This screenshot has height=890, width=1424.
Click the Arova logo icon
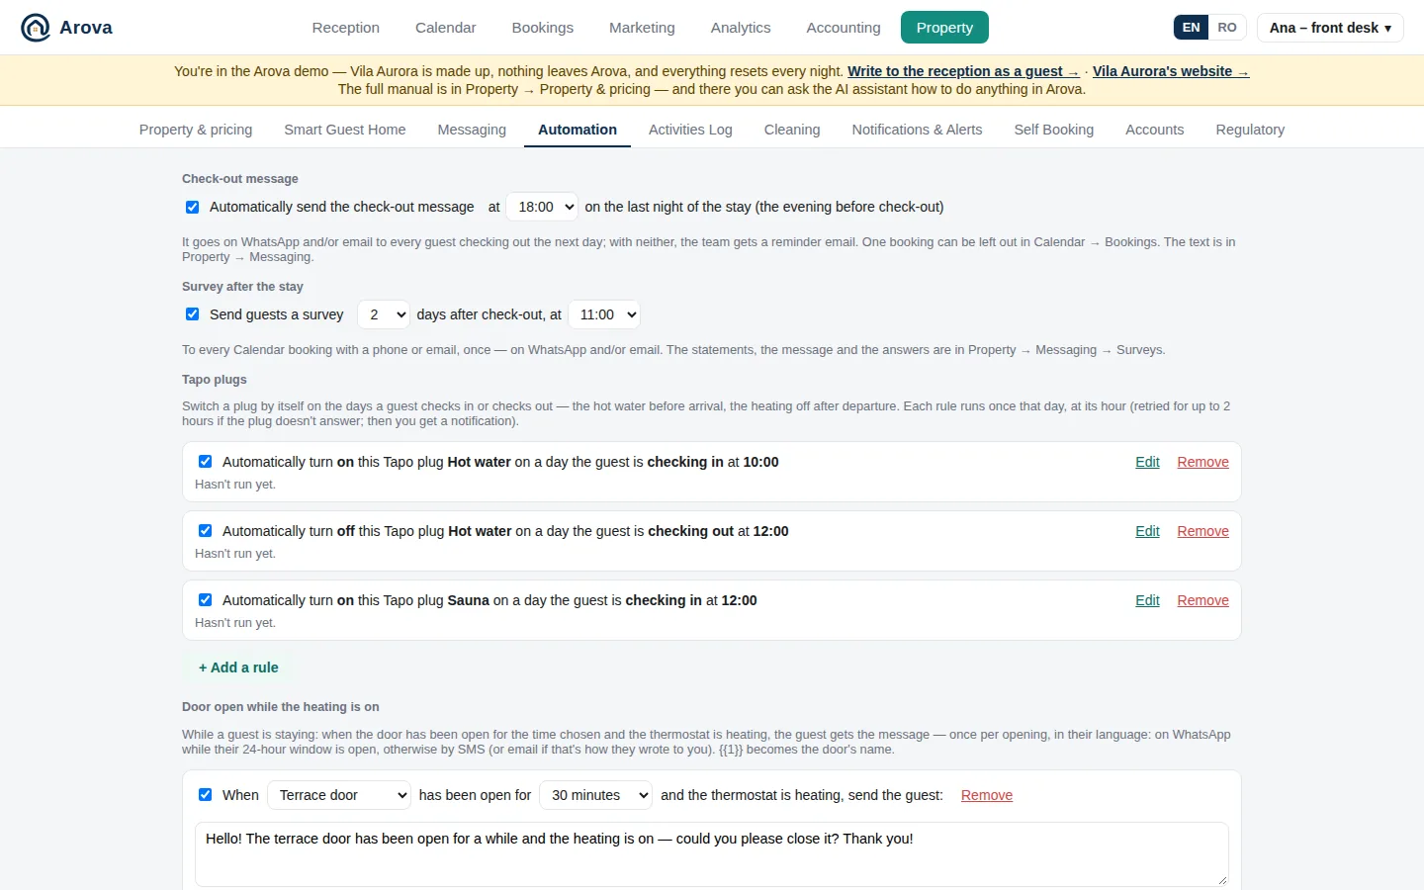(36, 28)
